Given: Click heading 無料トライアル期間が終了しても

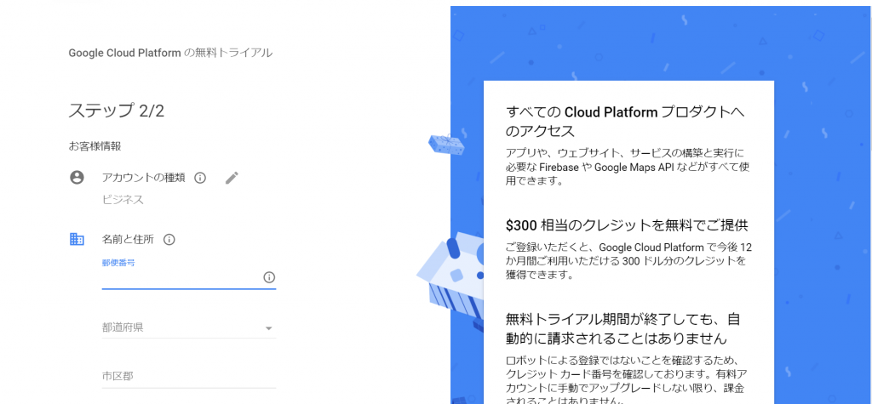Looking at the screenshot, I should pyautogui.click(x=623, y=328).
